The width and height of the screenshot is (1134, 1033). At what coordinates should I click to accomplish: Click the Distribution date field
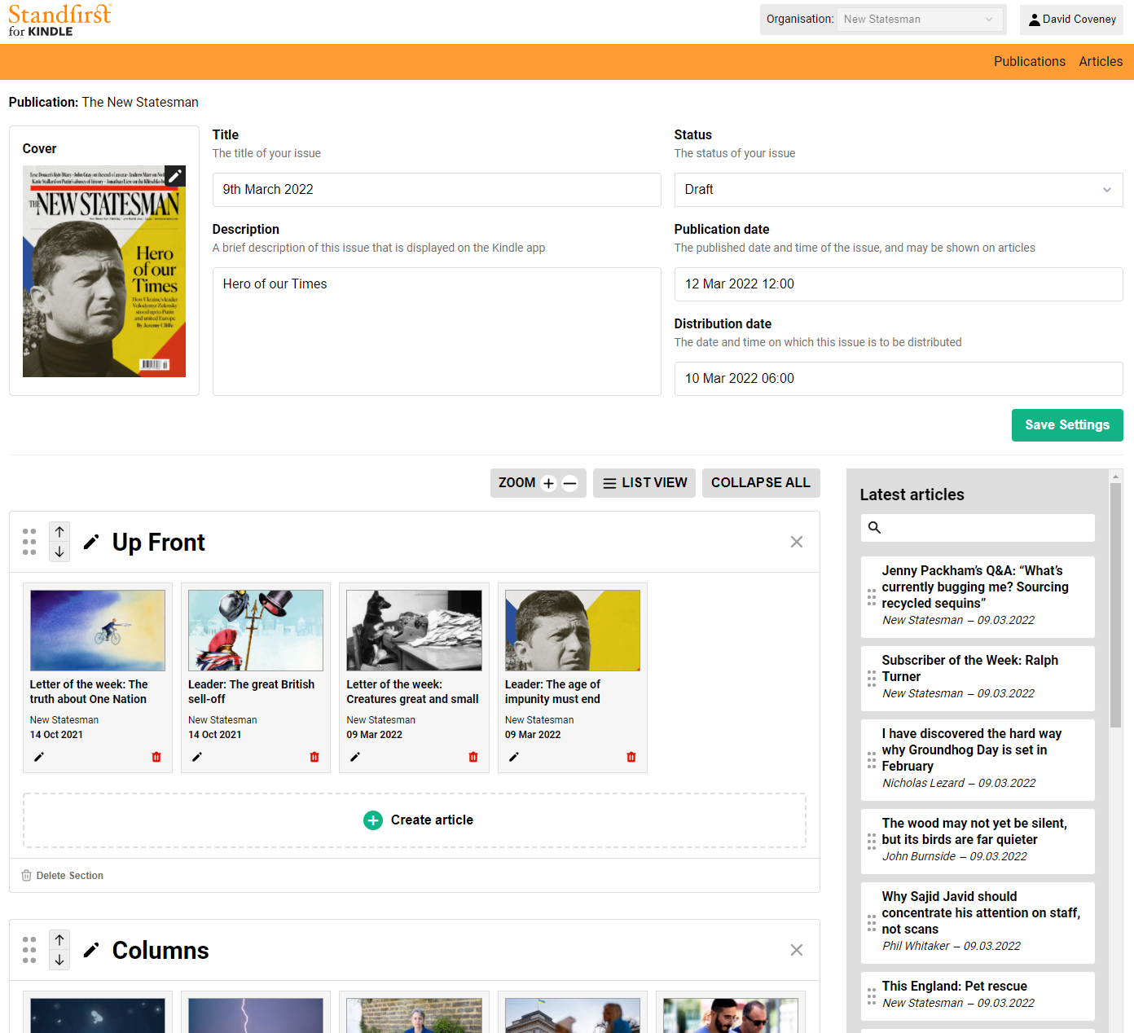[899, 379]
